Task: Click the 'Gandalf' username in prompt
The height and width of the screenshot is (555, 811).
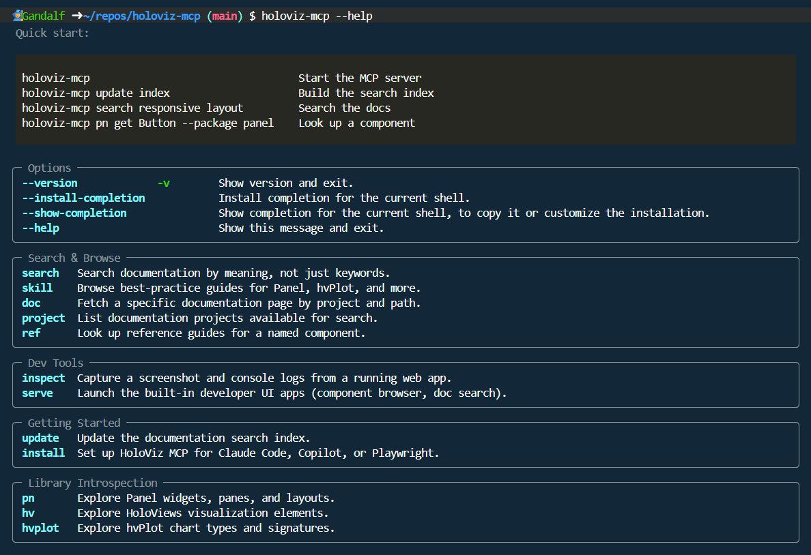Action: 44,16
